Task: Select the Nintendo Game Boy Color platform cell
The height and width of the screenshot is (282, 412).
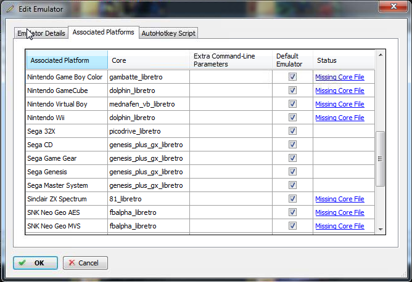Action: tap(67, 77)
